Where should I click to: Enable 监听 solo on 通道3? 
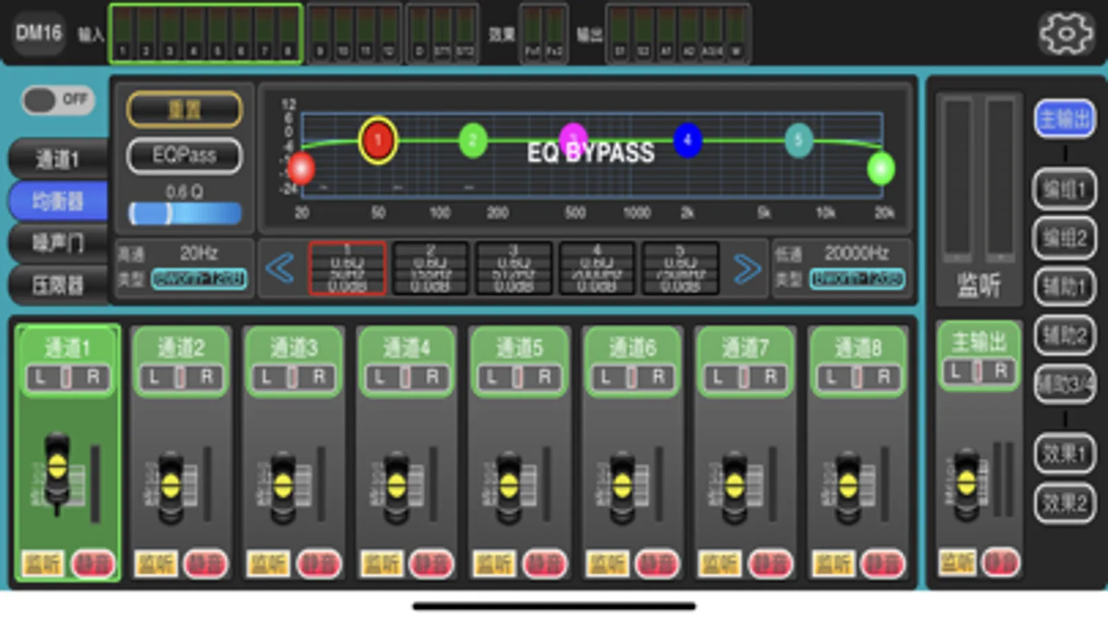click(268, 563)
